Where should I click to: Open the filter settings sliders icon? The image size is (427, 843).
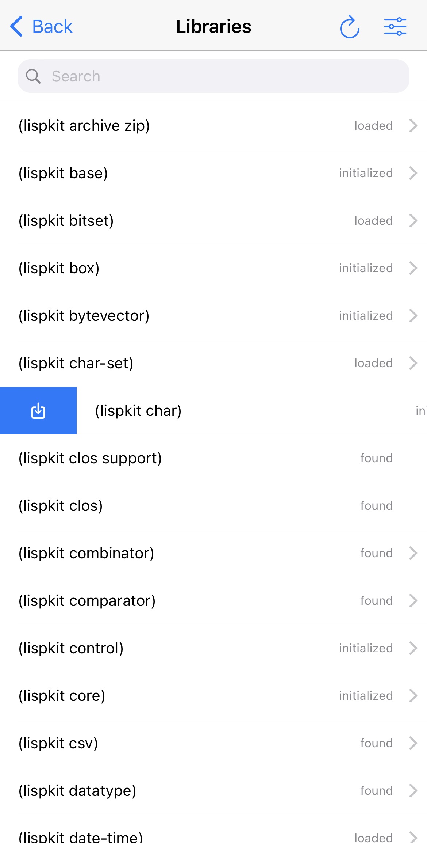(395, 27)
